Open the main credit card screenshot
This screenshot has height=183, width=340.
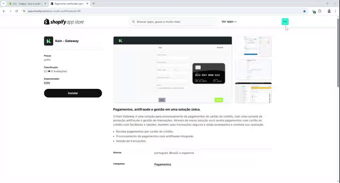[x=173, y=70]
